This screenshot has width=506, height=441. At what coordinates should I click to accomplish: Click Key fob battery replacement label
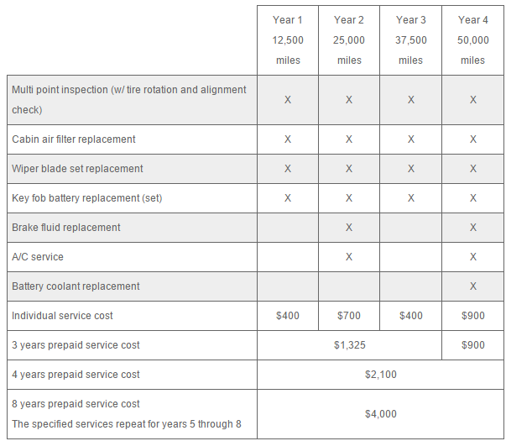tap(86, 198)
